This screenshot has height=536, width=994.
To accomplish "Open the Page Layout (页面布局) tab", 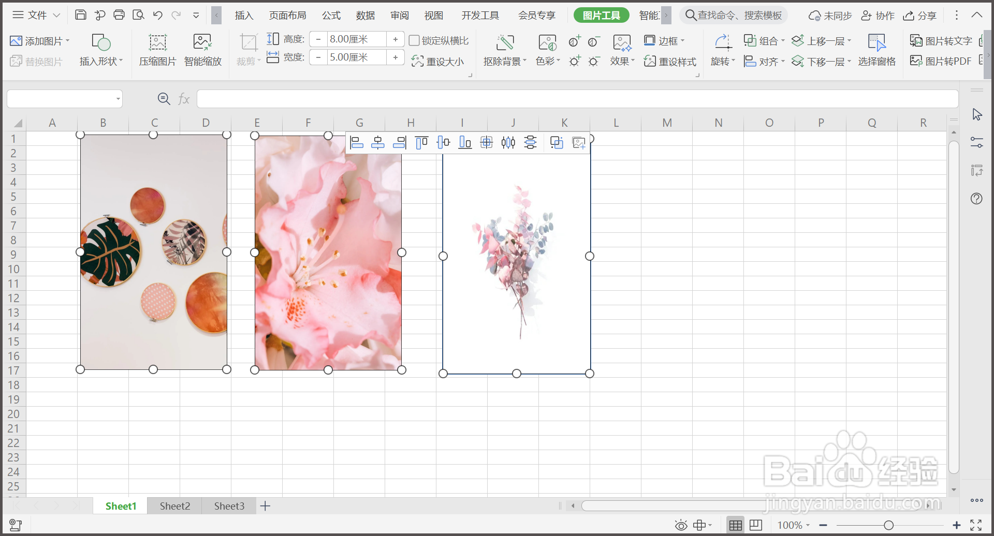I will click(287, 15).
